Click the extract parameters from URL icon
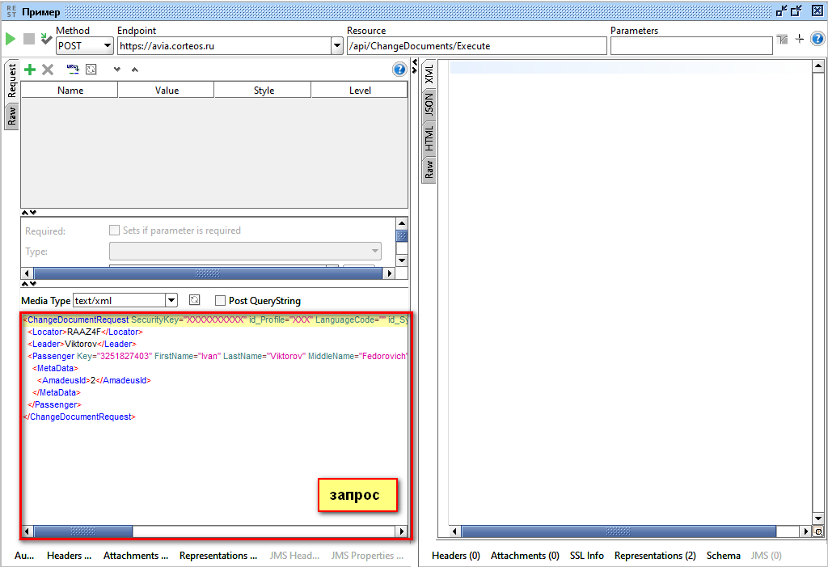The height and width of the screenshot is (567, 828). pyautogui.click(x=72, y=70)
